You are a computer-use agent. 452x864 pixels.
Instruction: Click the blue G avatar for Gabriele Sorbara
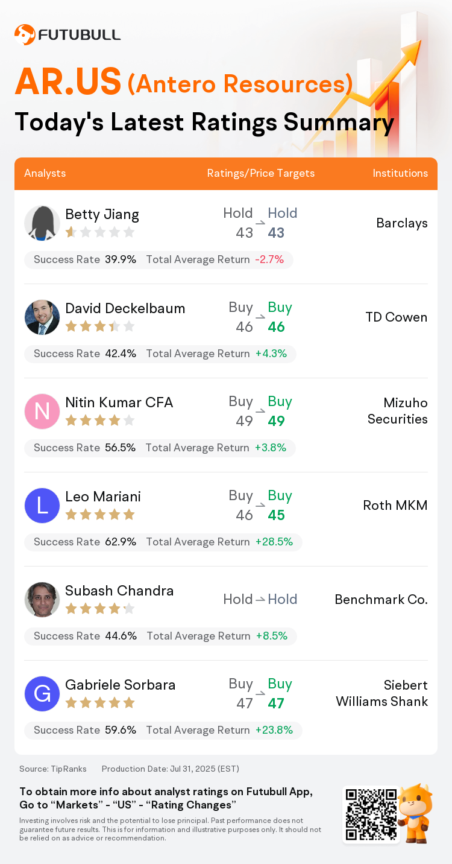[42, 694]
